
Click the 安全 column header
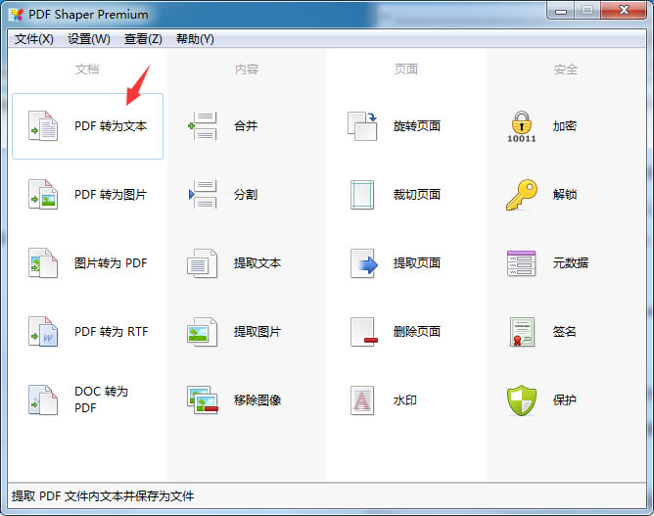click(566, 70)
